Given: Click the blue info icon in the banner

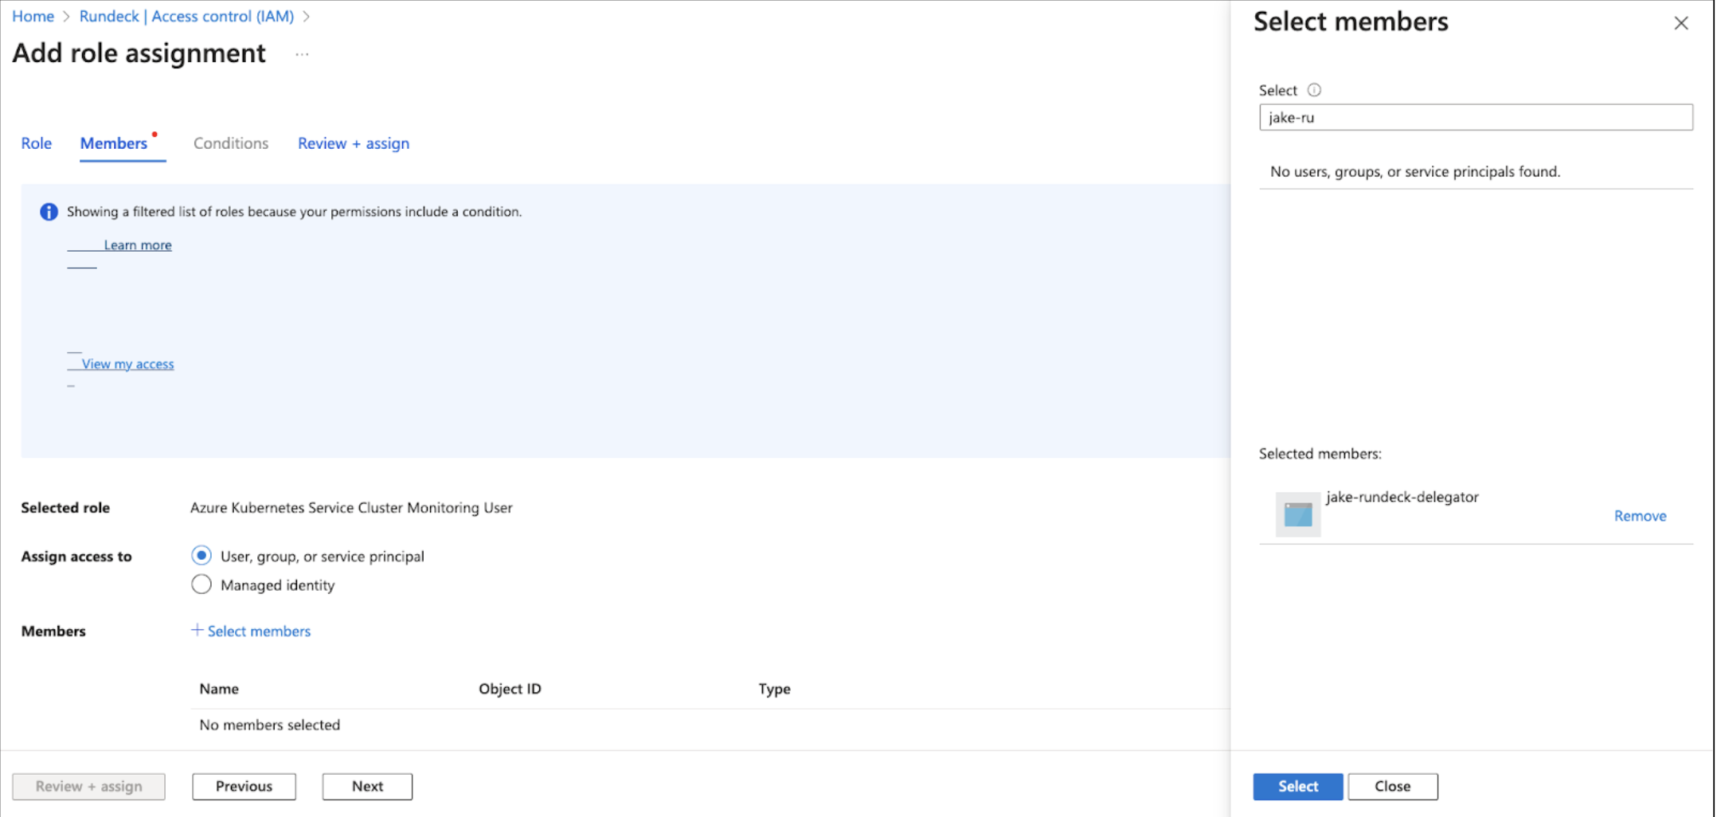Looking at the screenshot, I should tap(49, 212).
